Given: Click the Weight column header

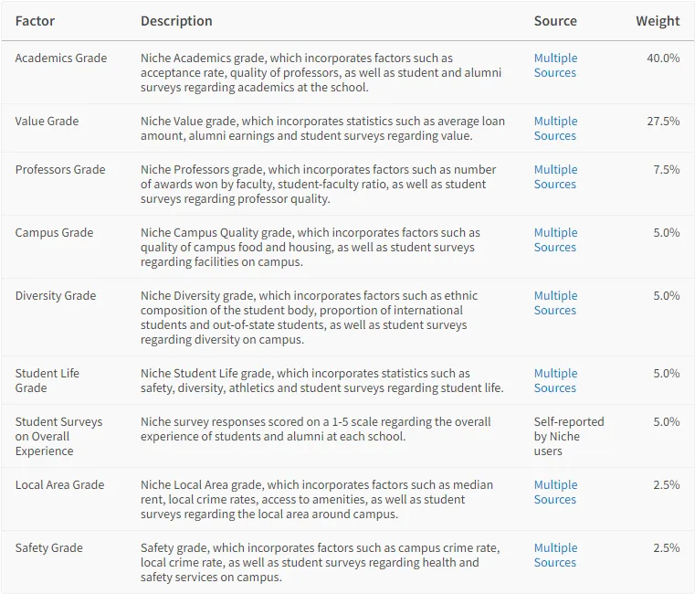Looking at the screenshot, I should (x=658, y=21).
